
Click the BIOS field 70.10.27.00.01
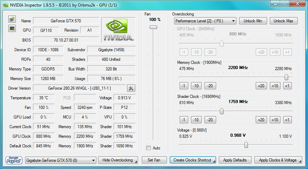point(66,40)
